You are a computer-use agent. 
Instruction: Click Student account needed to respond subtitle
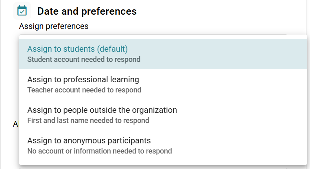point(84,59)
